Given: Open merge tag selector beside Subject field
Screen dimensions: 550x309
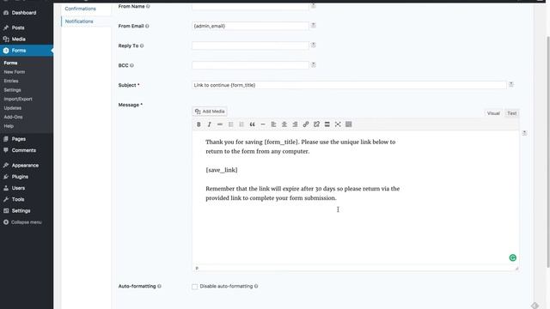Looking at the screenshot, I should (511, 84).
